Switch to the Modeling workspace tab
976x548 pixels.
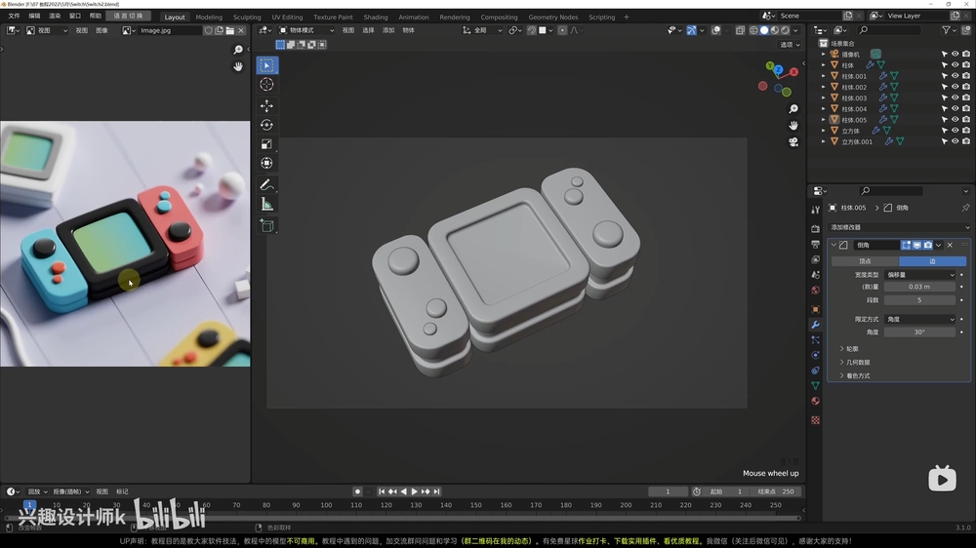(209, 17)
